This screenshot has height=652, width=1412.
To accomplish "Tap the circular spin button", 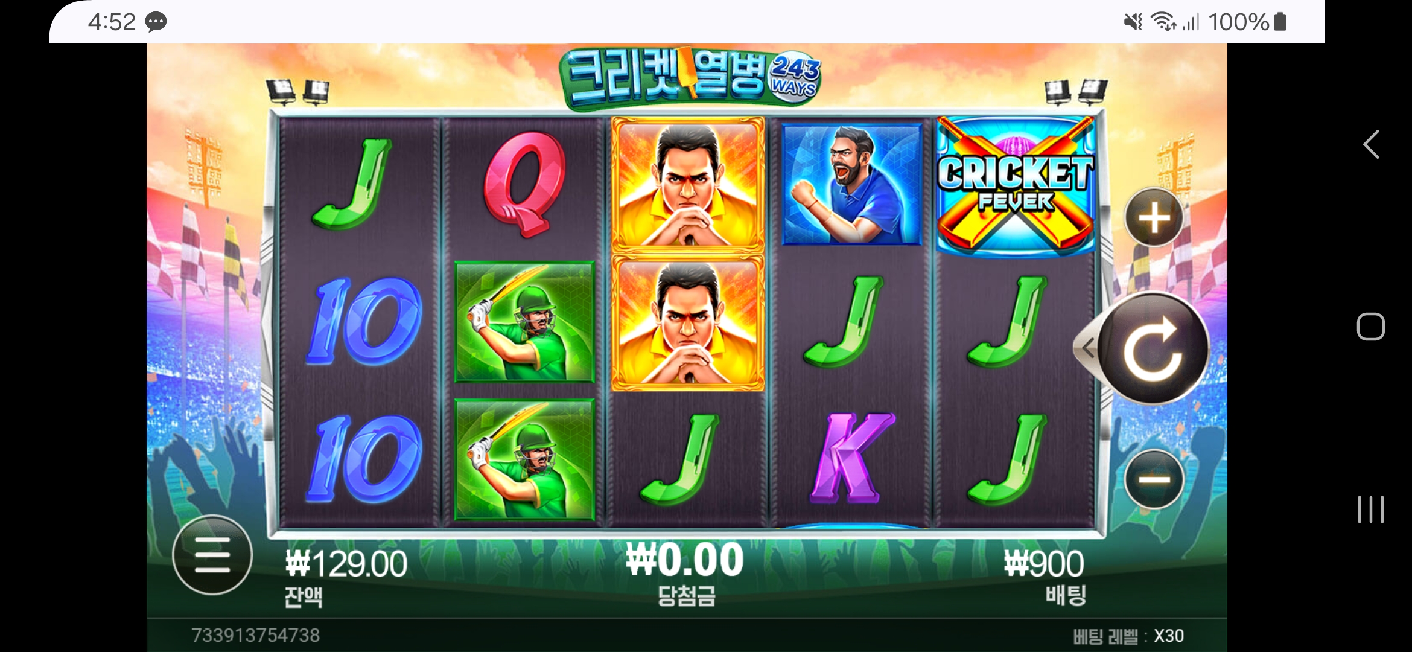I will [1153, 348].
